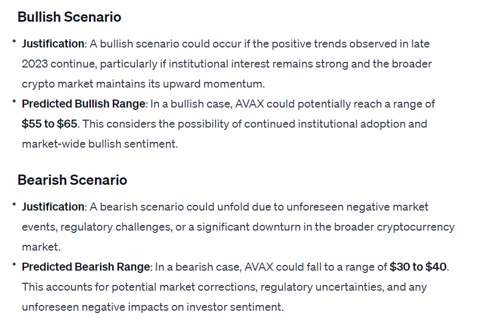Click the "Bullish Scenario" heading
The width and height of the screenshot is (485, 325).
click(x=69, y=17)
